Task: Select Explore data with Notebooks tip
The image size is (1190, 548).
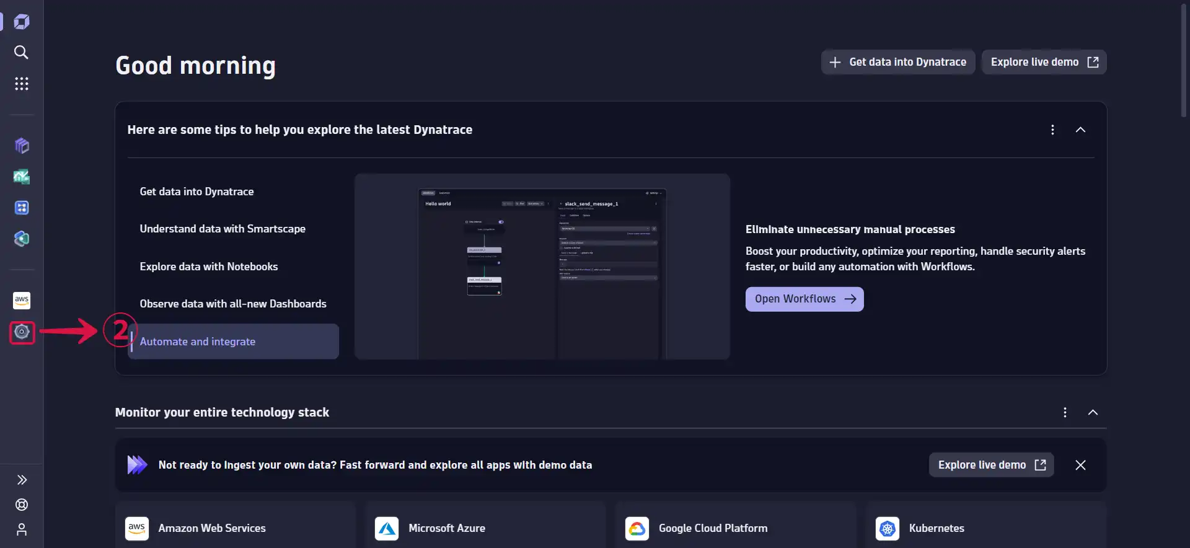Action: pos(233,267)
